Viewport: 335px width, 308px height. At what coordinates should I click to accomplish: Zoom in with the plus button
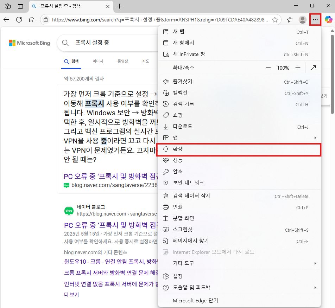[298, 68]
